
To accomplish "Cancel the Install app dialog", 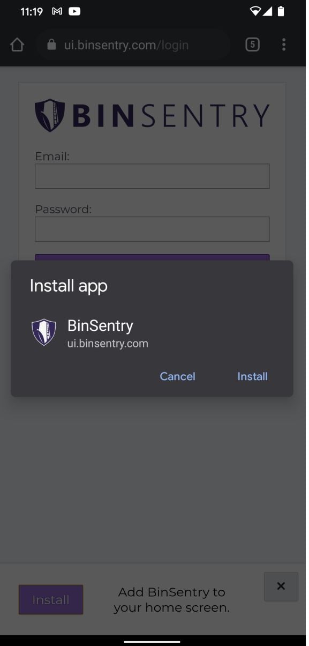I will pyautogui.click(x=177, y=376).
